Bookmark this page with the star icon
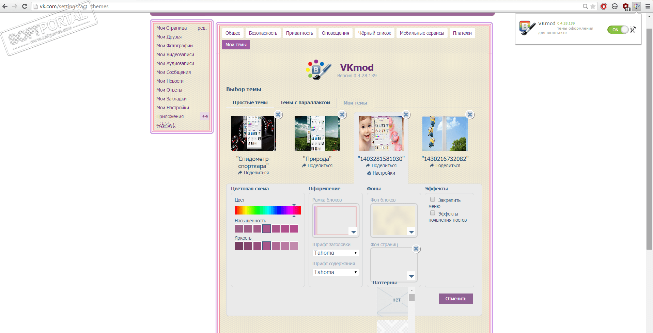Viewport: 653px width, 333px height. pos(593,6)
